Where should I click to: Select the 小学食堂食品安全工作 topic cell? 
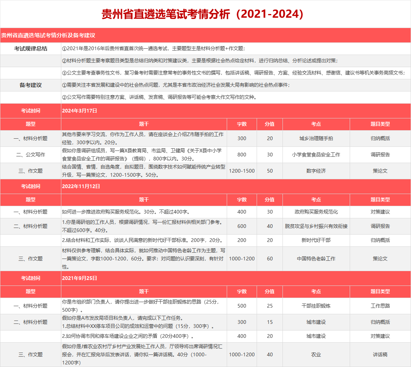click(x=316, y=155)
